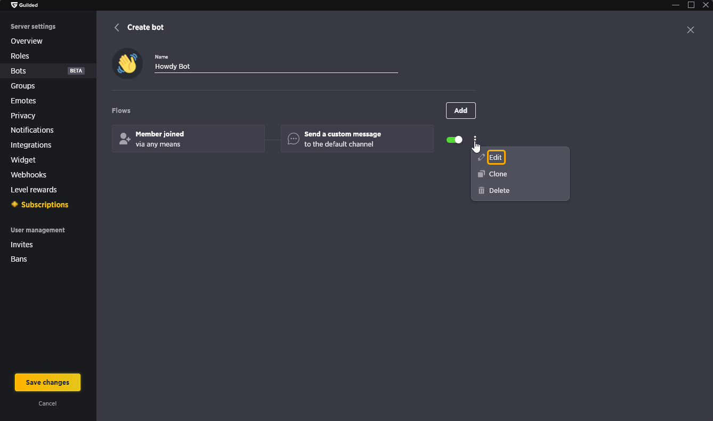Open Webhooks settings

click(48, 175)
